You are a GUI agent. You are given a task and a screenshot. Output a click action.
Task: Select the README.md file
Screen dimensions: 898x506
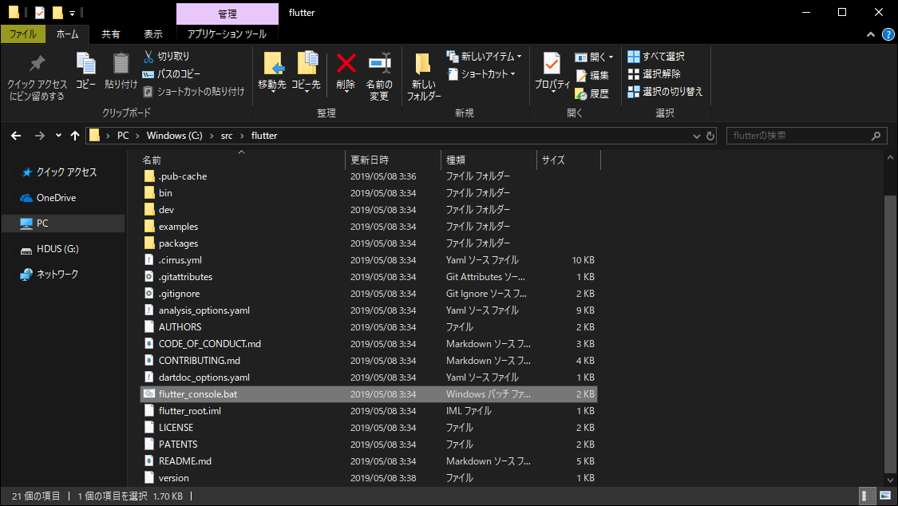pos(369,461)
